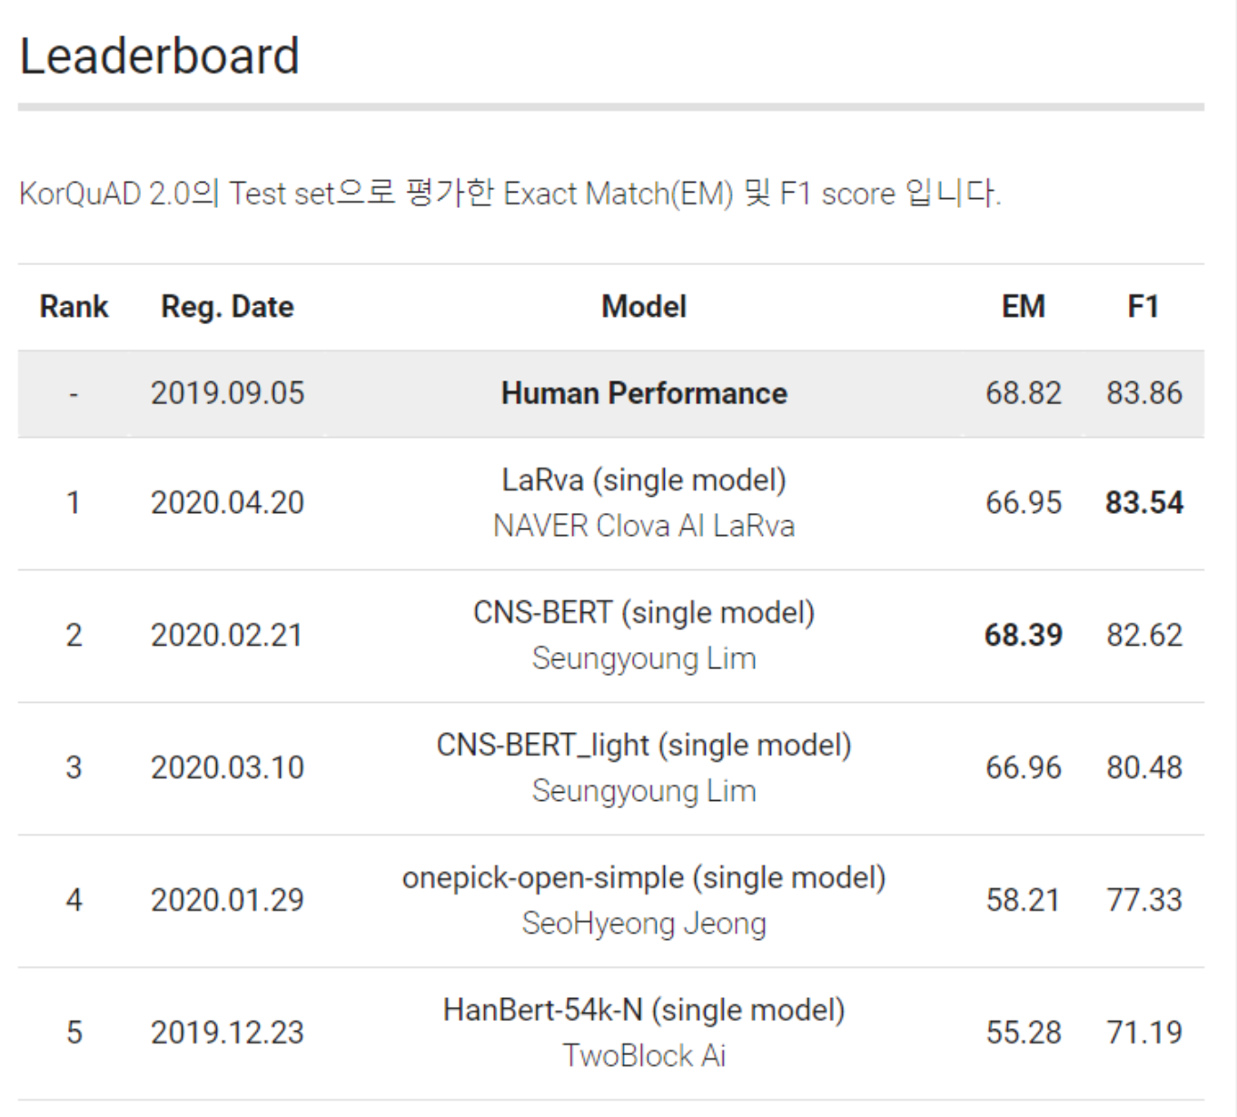The width and height of the screenshot is (1237, 1117).
Task: Select the Human Performance row label
Action: pyautogui.click(x=644, y=393)
